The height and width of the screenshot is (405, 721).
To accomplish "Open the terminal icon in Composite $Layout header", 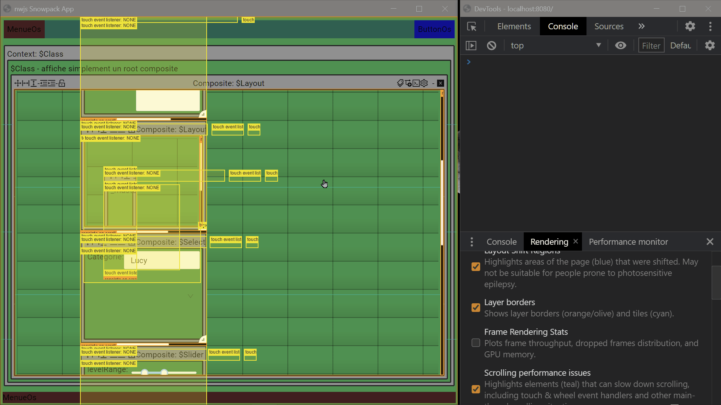I will coord(416,83).
